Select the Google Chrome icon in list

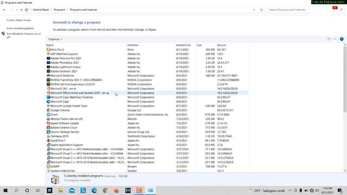tap(48, 110)
